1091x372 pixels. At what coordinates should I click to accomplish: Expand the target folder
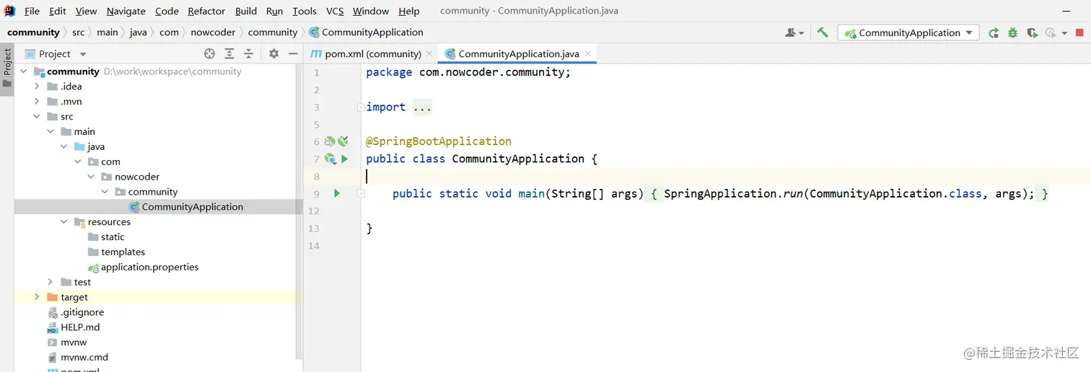tap(36, 297)
